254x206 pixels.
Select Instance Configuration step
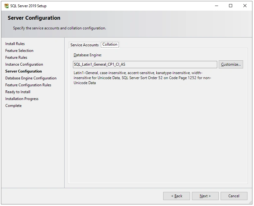click(x=24, y=64)
